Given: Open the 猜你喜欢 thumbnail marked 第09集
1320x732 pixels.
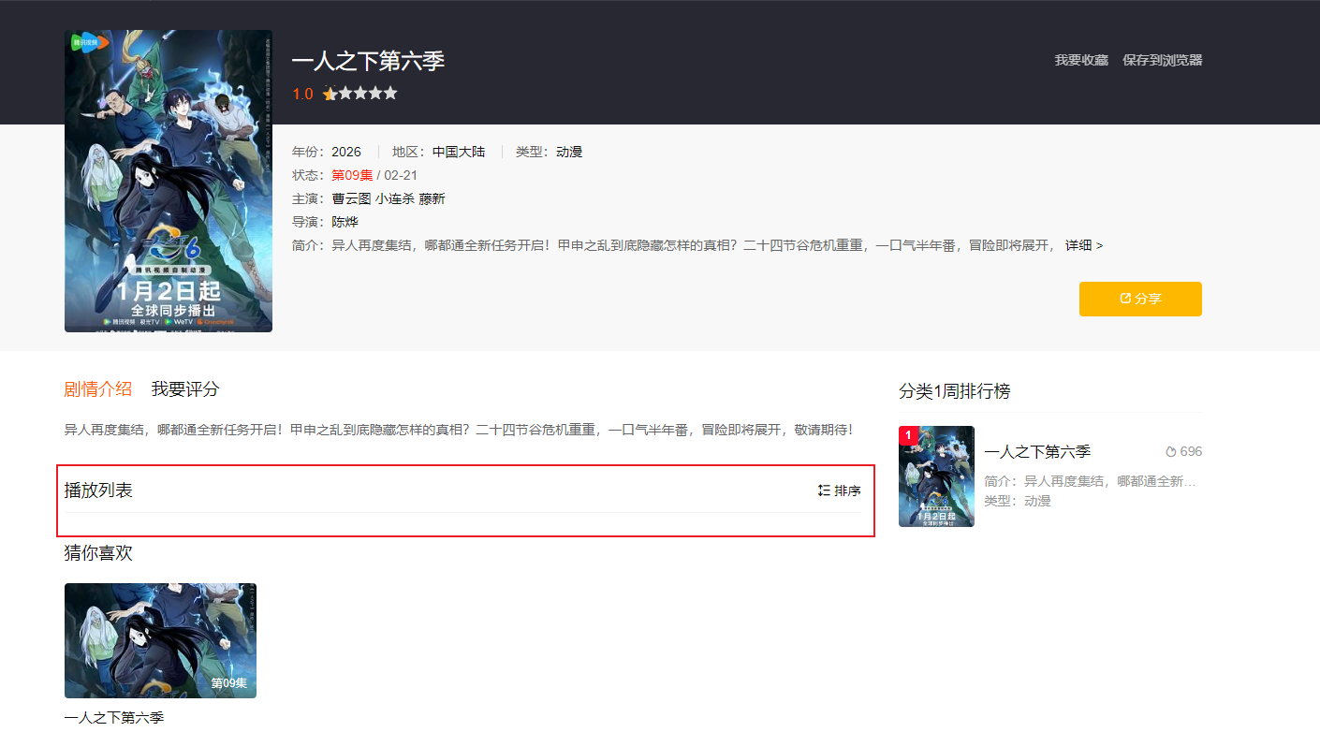Looking at the screenshot, I should [160, 640].
